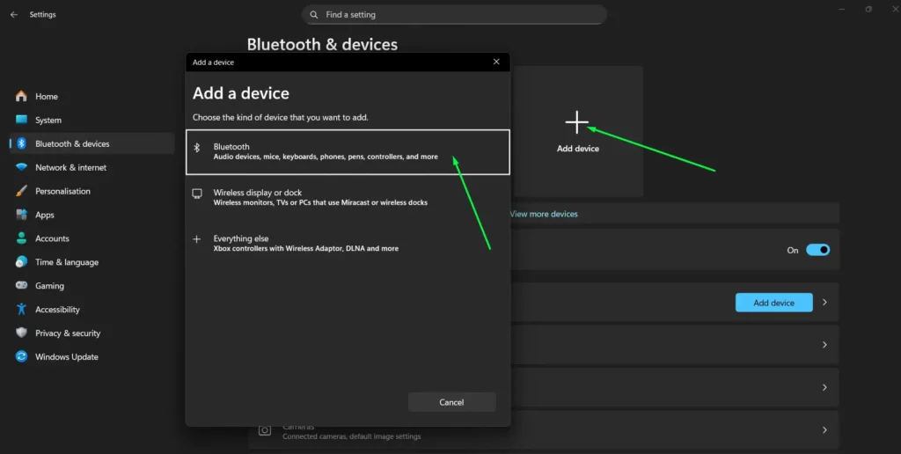Click the Bluetooth & devices sidebar icon
The height and width of the screenshot is (454, 901).
tap(21, 143)
